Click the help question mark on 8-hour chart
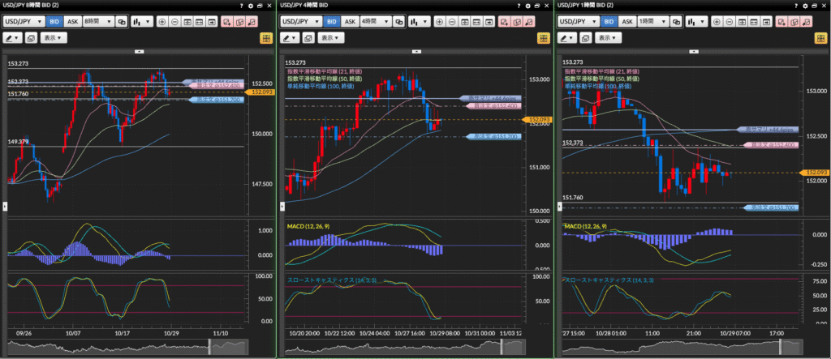Viewport: 831px width, 359px height. (243, 5)
